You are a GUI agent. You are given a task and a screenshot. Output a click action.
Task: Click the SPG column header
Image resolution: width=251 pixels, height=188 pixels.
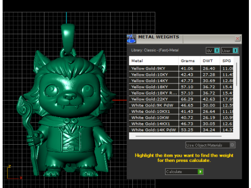click(226, 61)
